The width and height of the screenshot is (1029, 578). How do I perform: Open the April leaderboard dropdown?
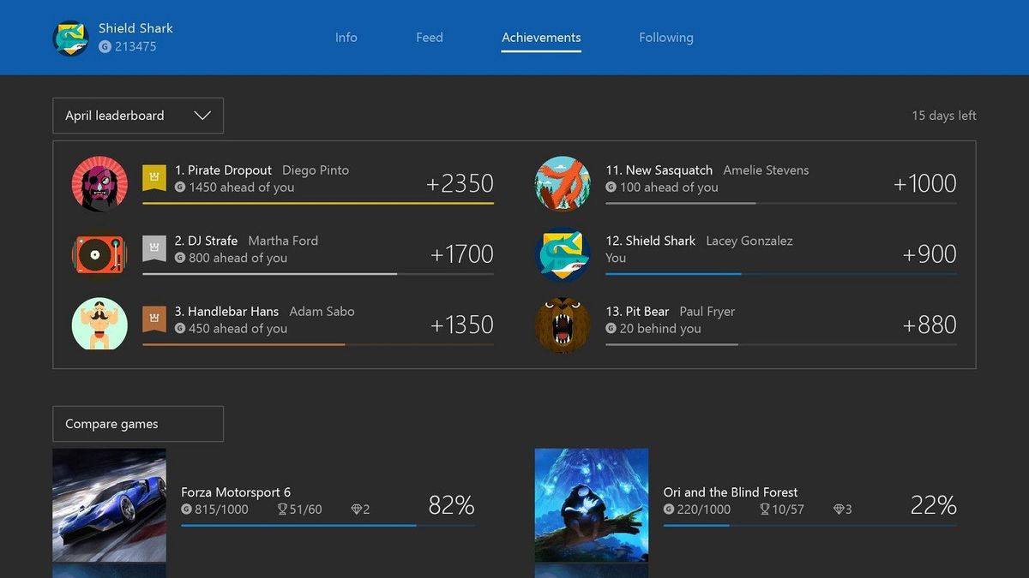click(x=137, y=115)
